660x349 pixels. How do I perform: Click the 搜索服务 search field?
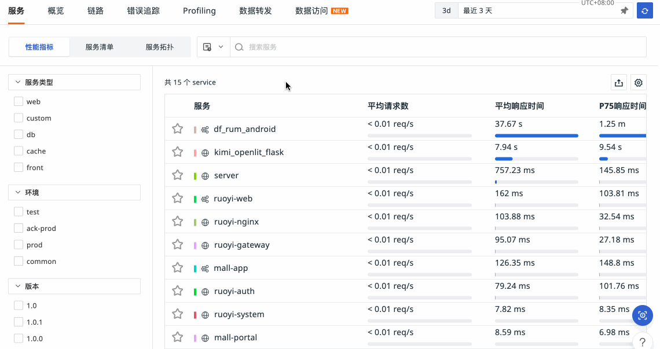(438, 47)
